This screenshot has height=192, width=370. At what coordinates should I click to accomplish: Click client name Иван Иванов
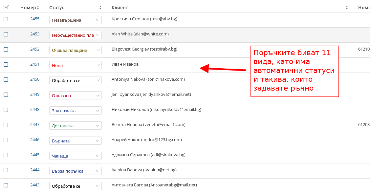(125, 64)
